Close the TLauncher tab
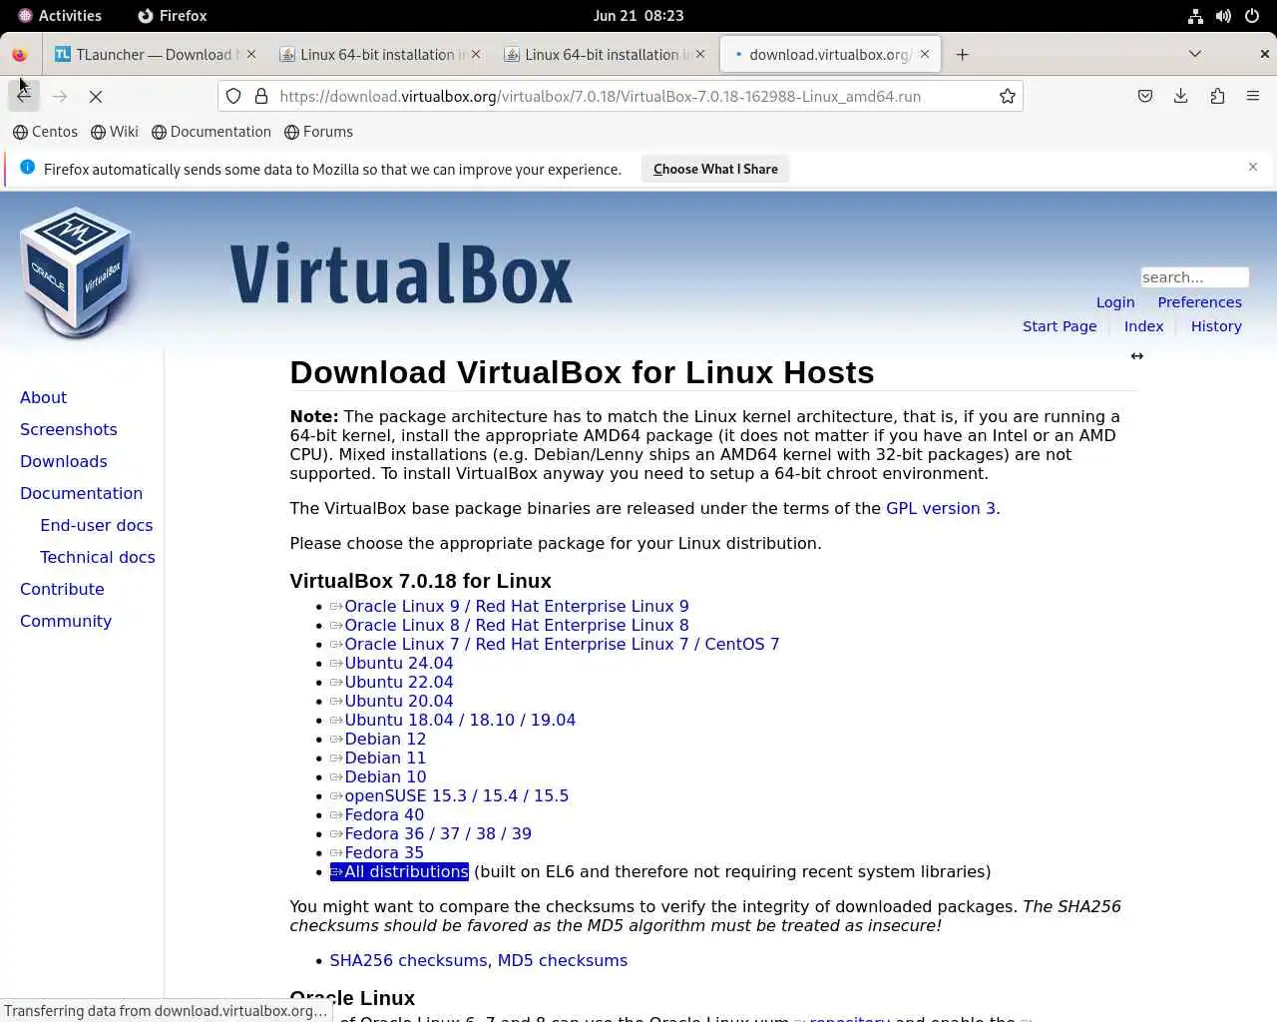The width and height of the screenshot is (1277, 1022). pyautogui.click(x=250, y=54)
